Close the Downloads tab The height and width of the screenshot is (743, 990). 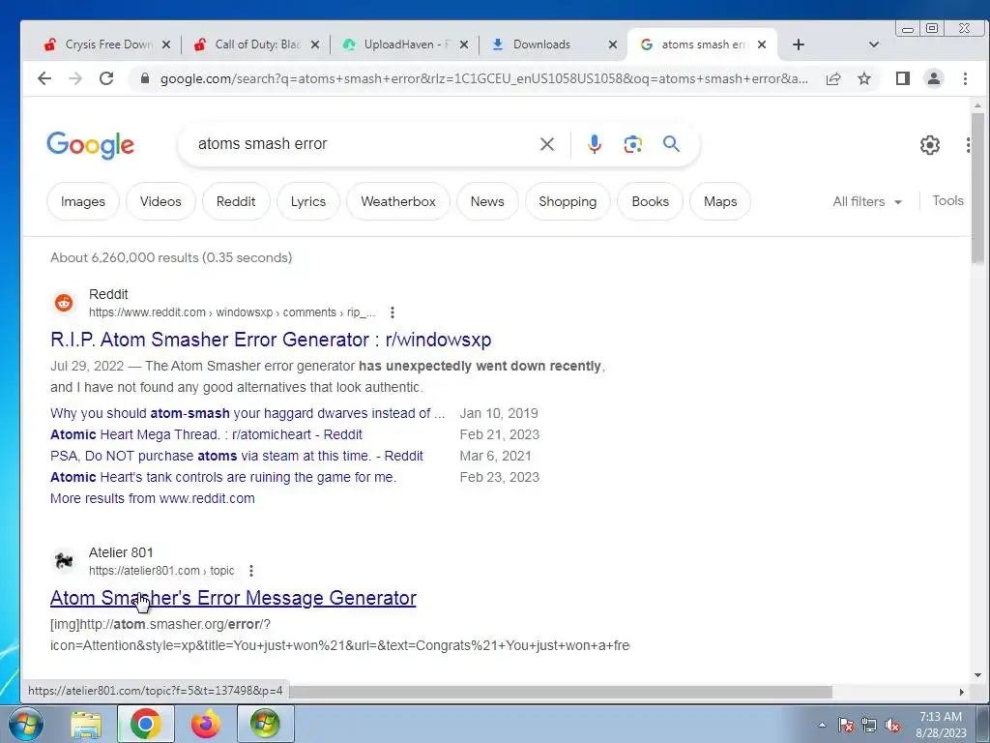pyautogui.click(x=612, y=45)
